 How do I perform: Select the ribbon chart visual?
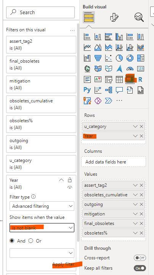click(x=141, y=47)
